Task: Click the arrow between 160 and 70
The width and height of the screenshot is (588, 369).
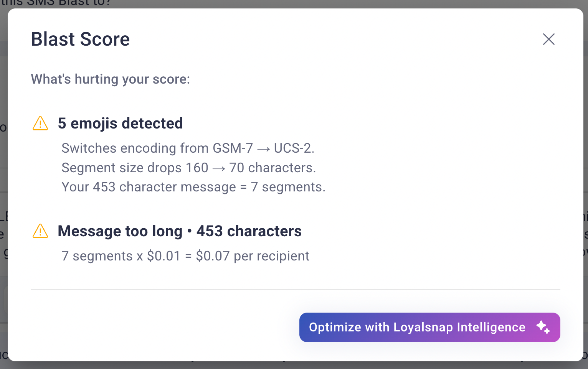Action: point(218,168)
